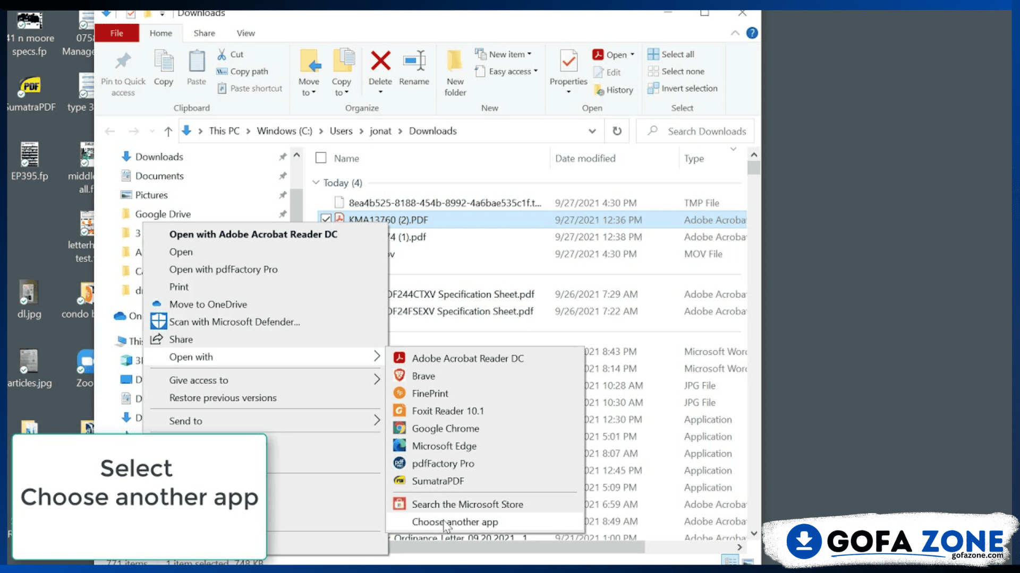Screen dimensions: 1020x573
Task: Click the Date modified column header
Action: click(x=585, y=158)
